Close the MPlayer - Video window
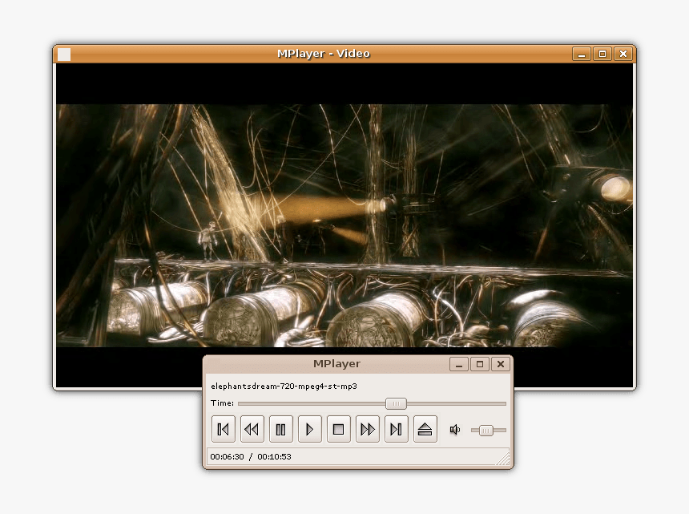Image resolution: width=689 pixels, height=514 pixels. tap(623, 54)
